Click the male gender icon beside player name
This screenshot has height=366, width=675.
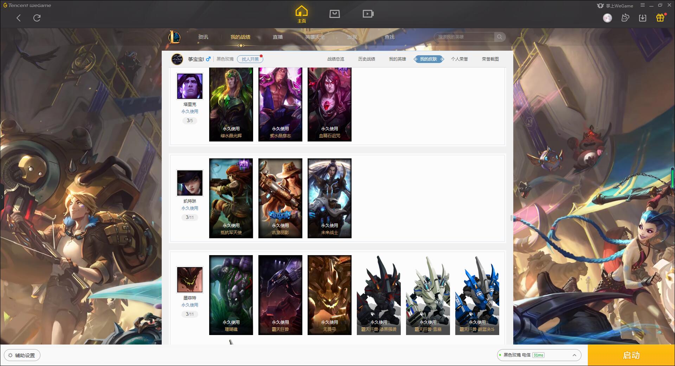(x=208, y=59)
